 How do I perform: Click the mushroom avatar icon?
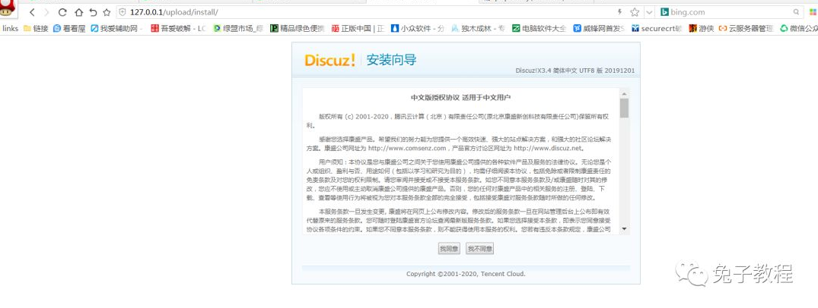pyautogui.click(x=8, y=11)
